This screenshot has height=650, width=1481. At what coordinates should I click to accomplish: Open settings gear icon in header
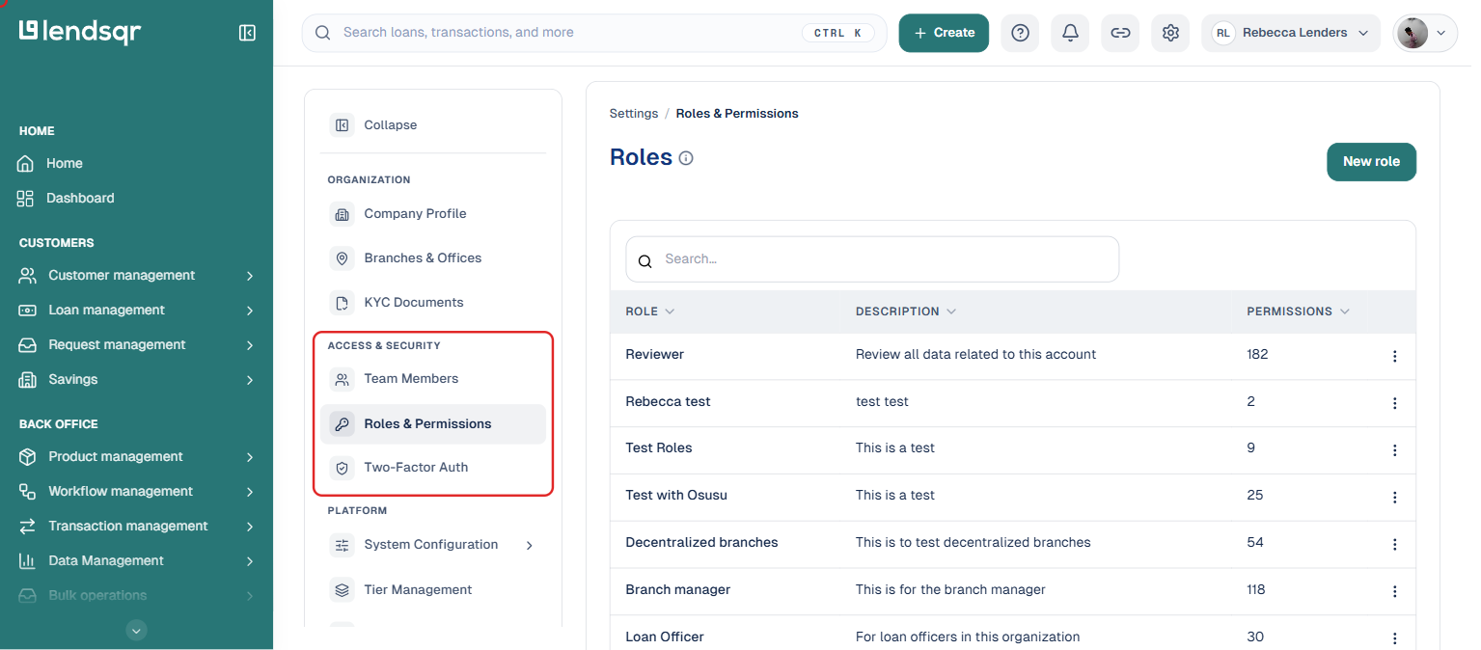1170,33
